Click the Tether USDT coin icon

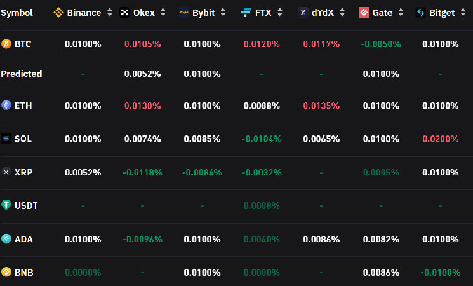[6, 205]
